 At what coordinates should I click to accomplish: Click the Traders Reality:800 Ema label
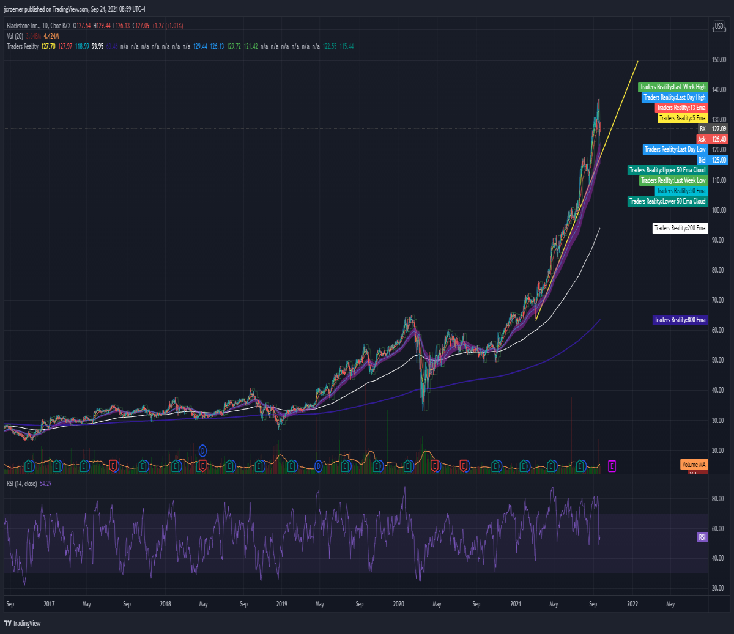click(x=680, y=320)
